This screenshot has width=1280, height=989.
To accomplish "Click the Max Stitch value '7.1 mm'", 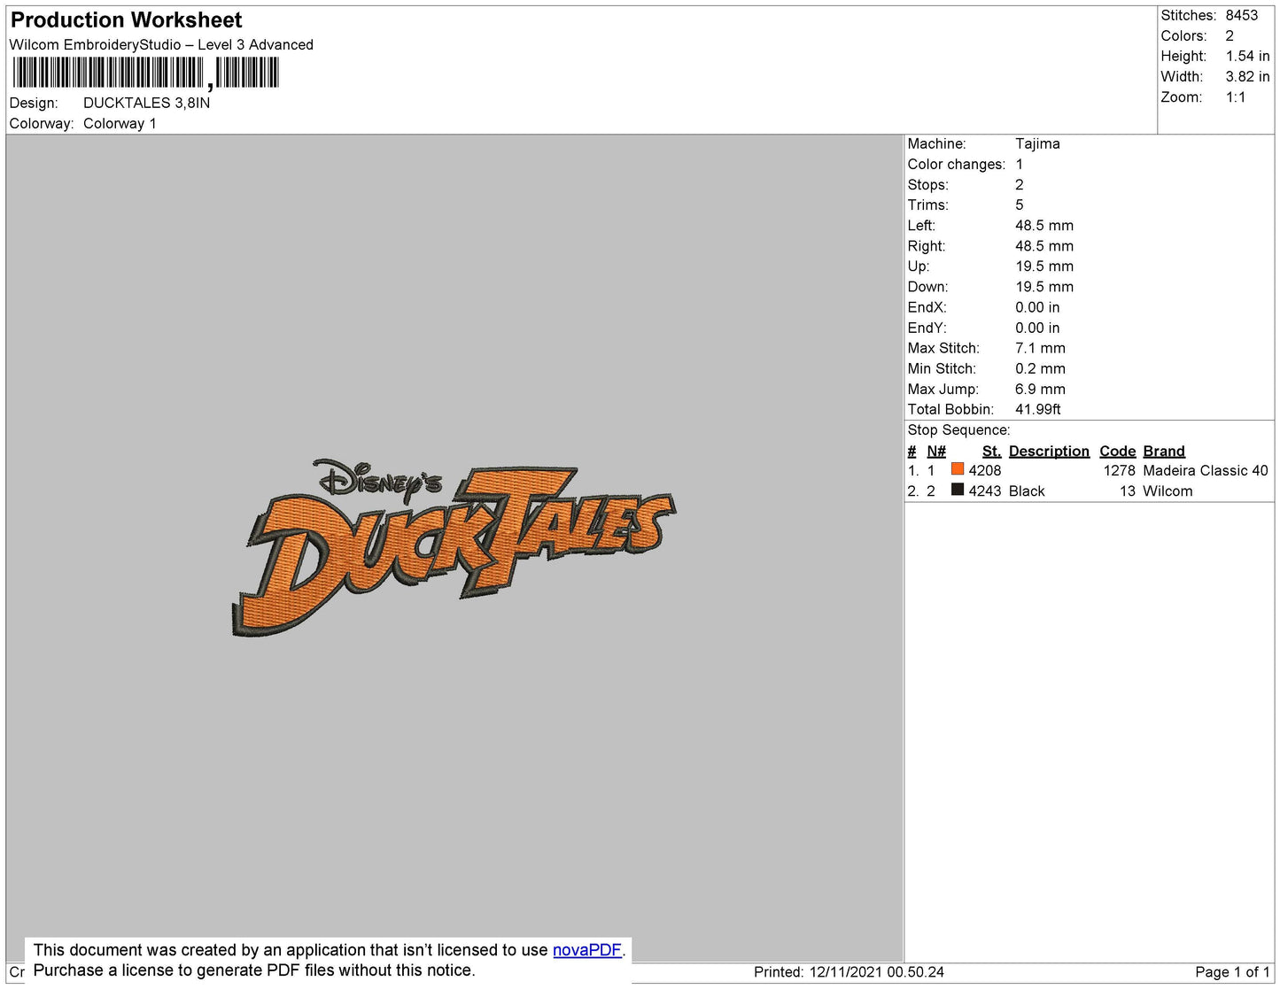I will pos(1041,348).
